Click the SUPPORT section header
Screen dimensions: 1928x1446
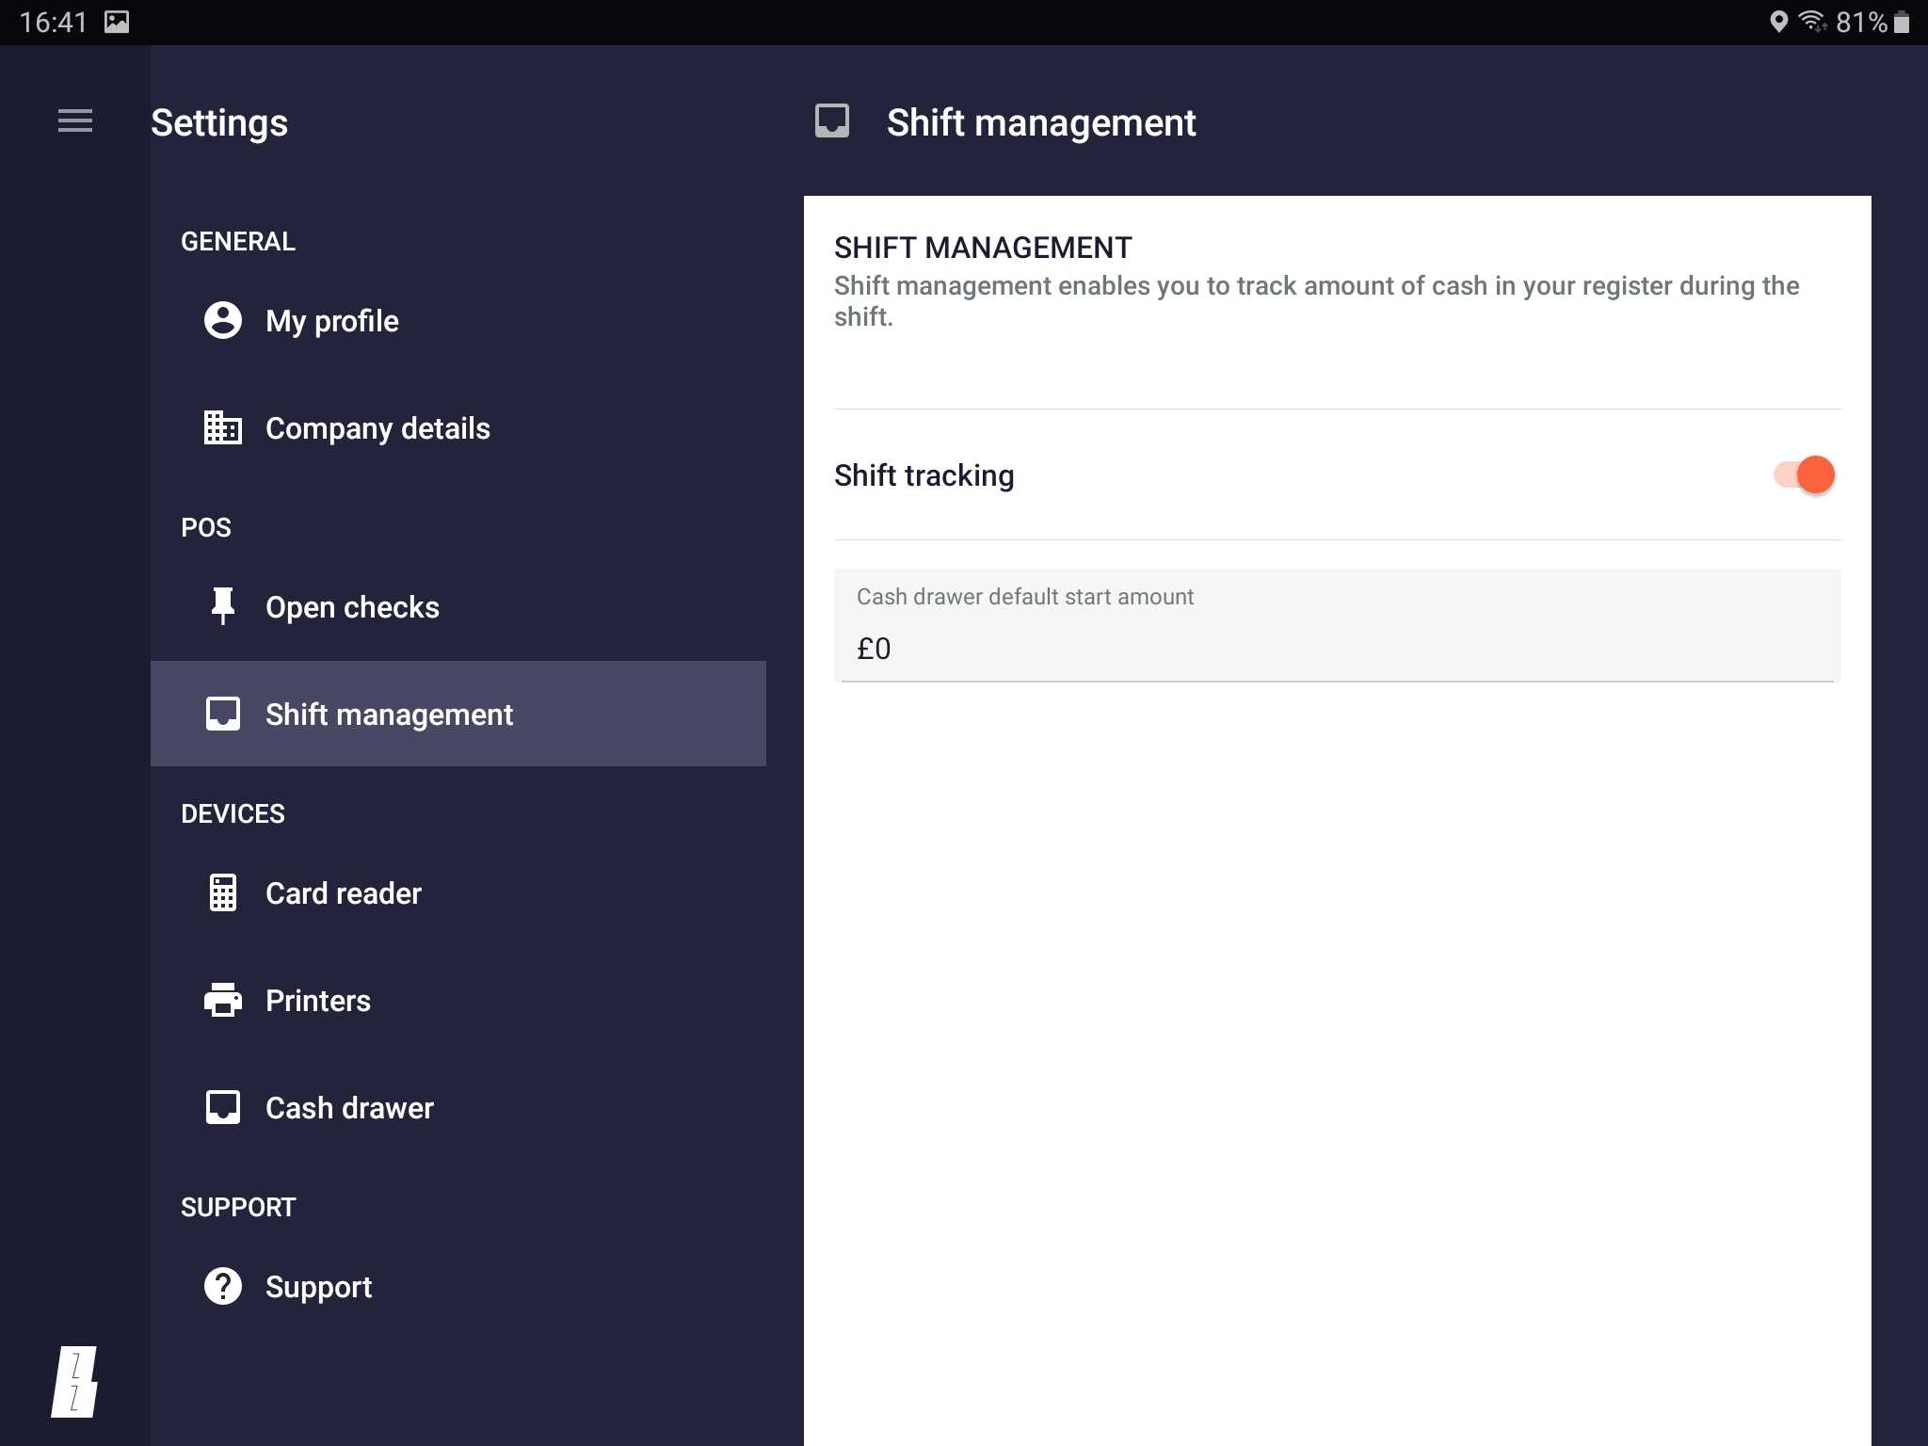[x=238, y=1207]
